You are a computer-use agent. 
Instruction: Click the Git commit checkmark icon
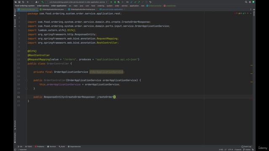tap(135, 2)
